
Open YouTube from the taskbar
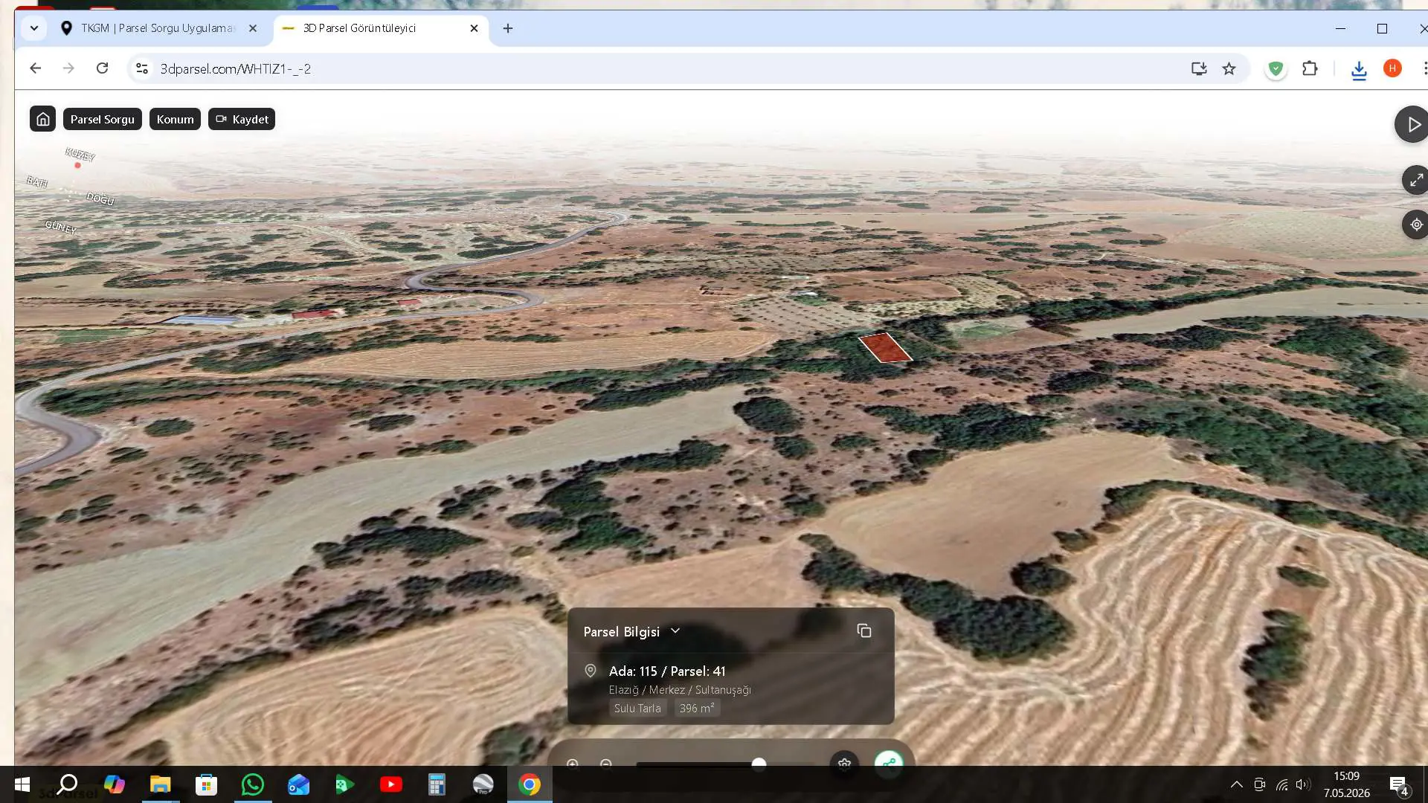coord(391,784)
